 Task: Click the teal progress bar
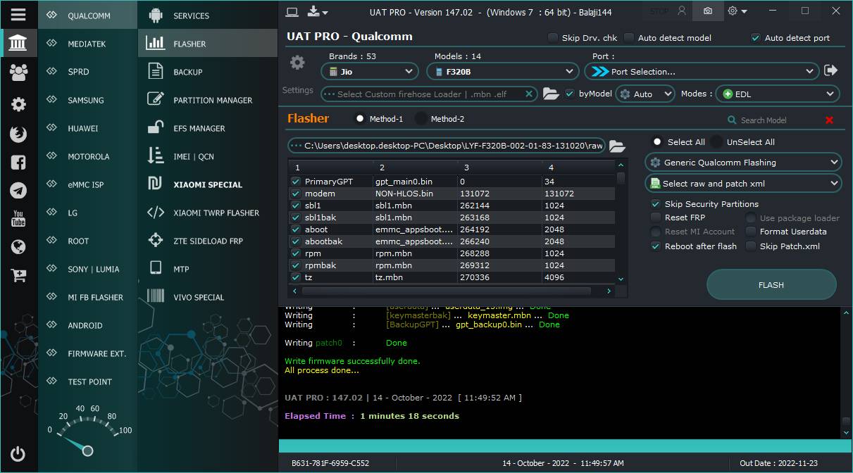click(x=565, y=446)
